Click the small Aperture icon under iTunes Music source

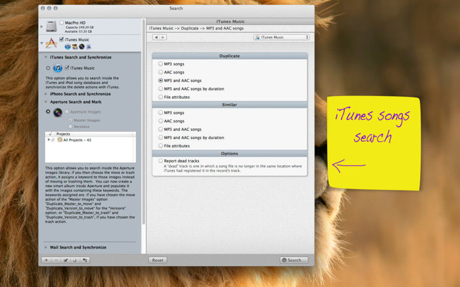pyautogui.click(x=82, y=46)
